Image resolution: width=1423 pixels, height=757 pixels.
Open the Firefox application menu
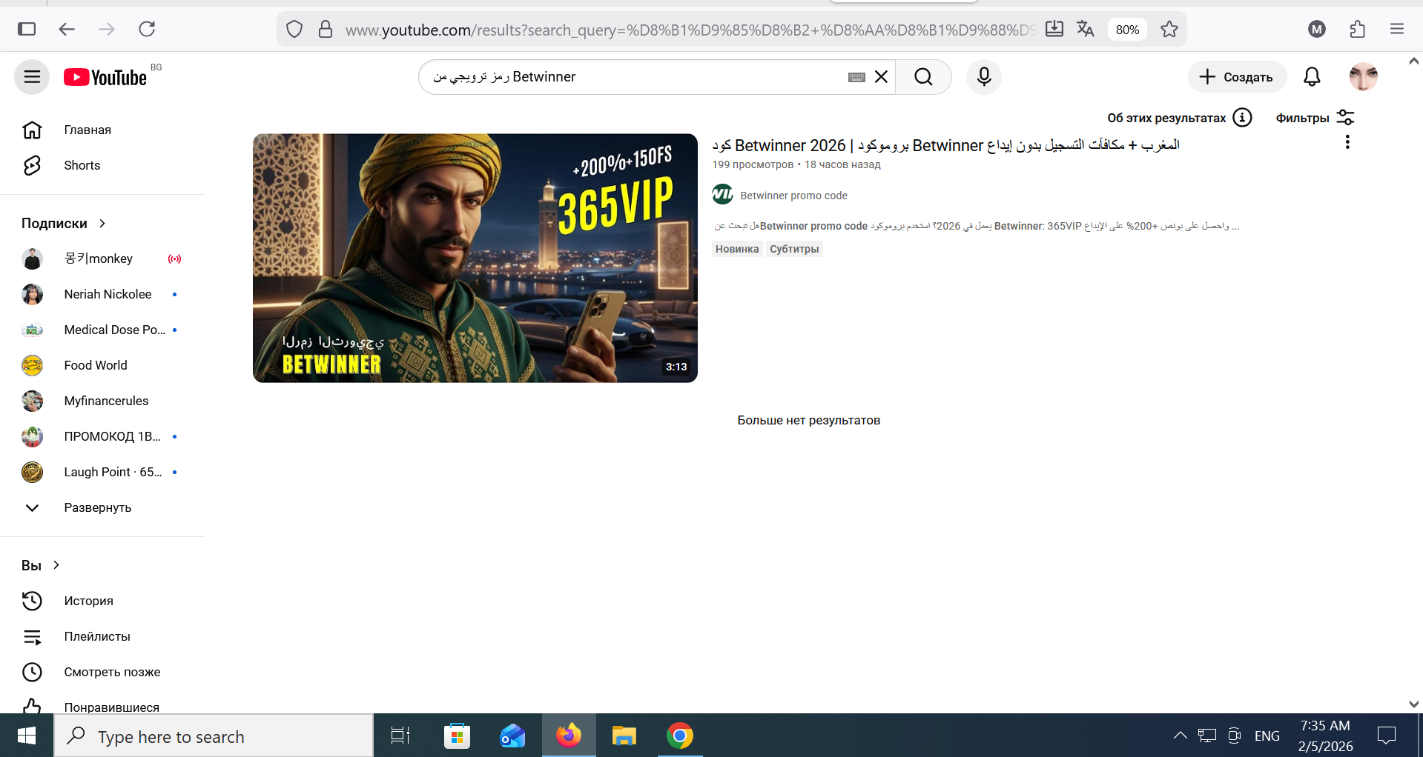pos(1397,29)
